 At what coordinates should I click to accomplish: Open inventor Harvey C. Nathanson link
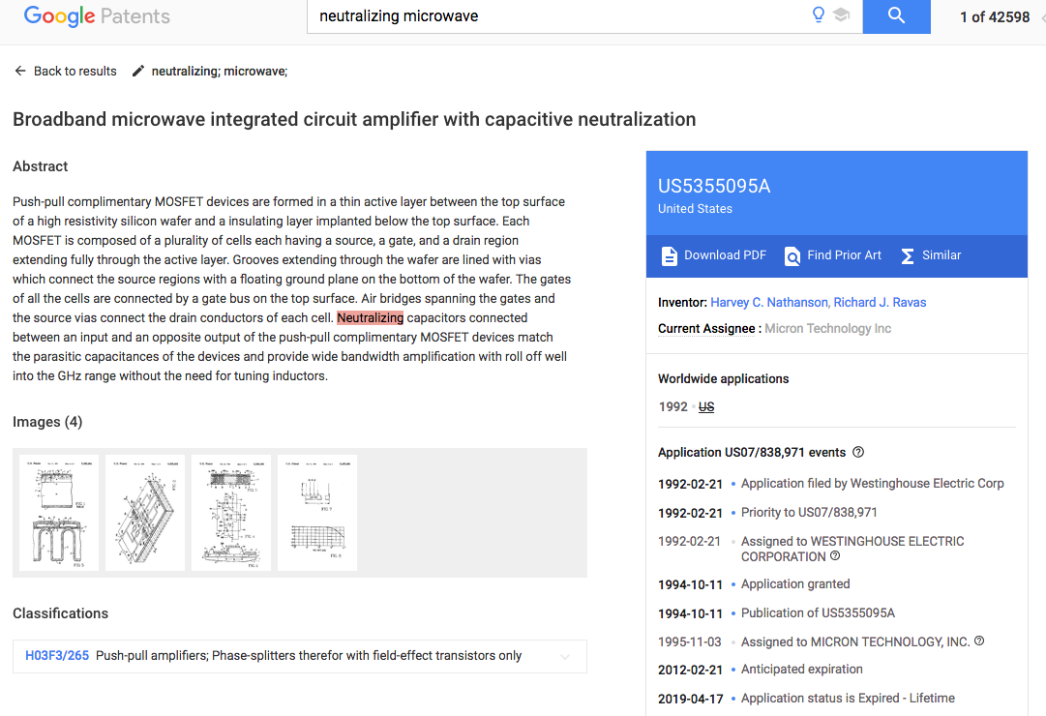point(769,302)
